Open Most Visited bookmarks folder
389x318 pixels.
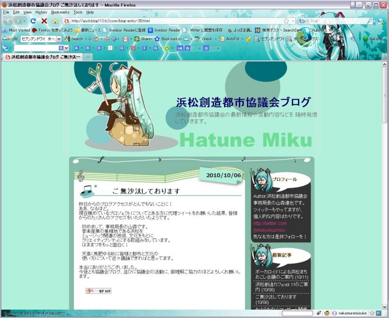coord(17,30)
